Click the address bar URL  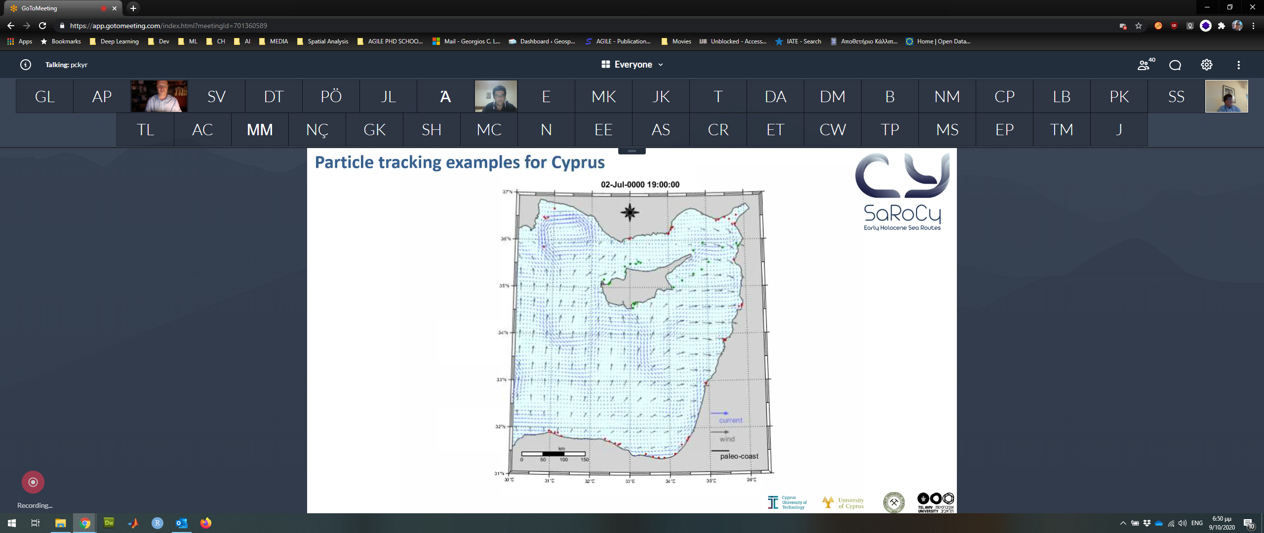(168, 26)
